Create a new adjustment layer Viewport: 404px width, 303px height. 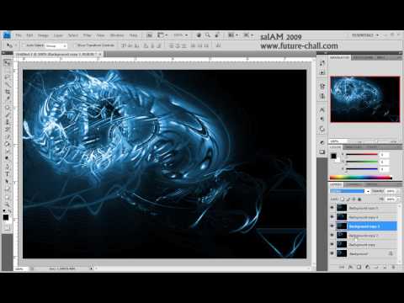pyautogui.click(x=368, y=268)
